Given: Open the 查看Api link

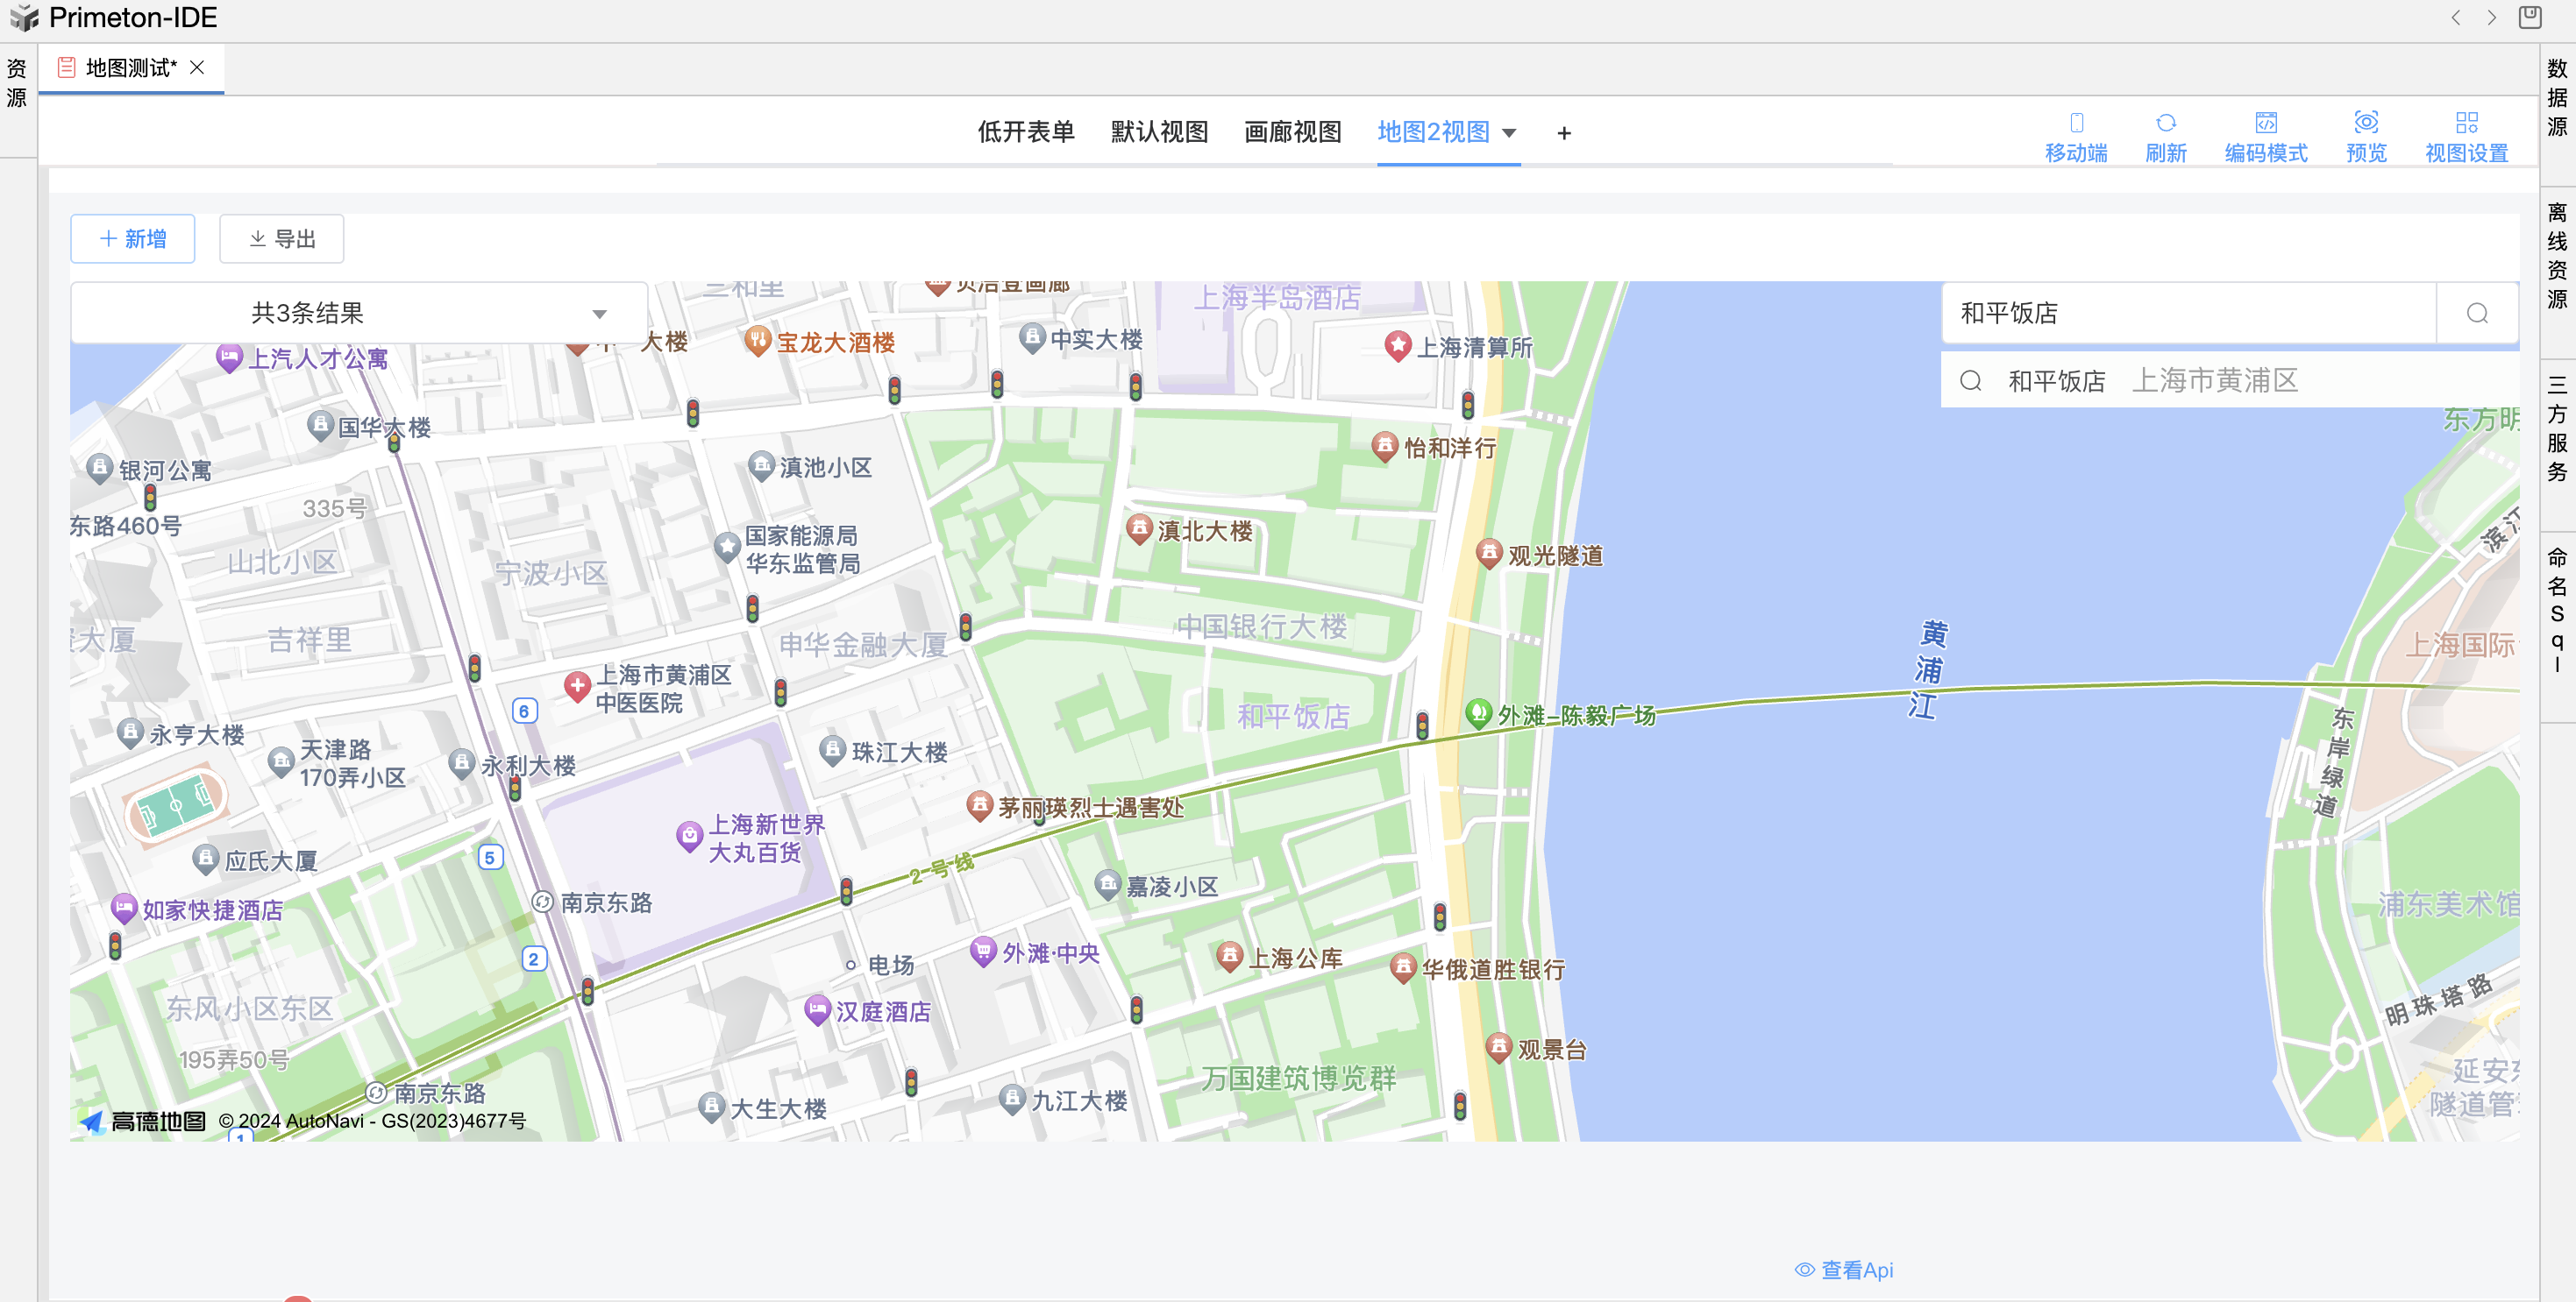Looking at the screenshot, I should [1845, 1269].
